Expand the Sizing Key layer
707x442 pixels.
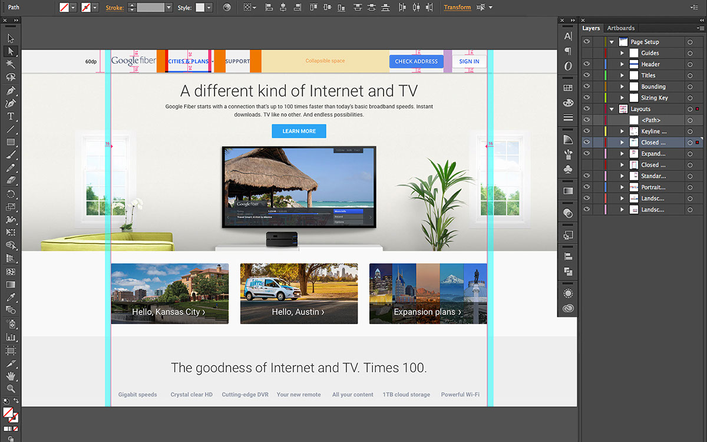622,98
